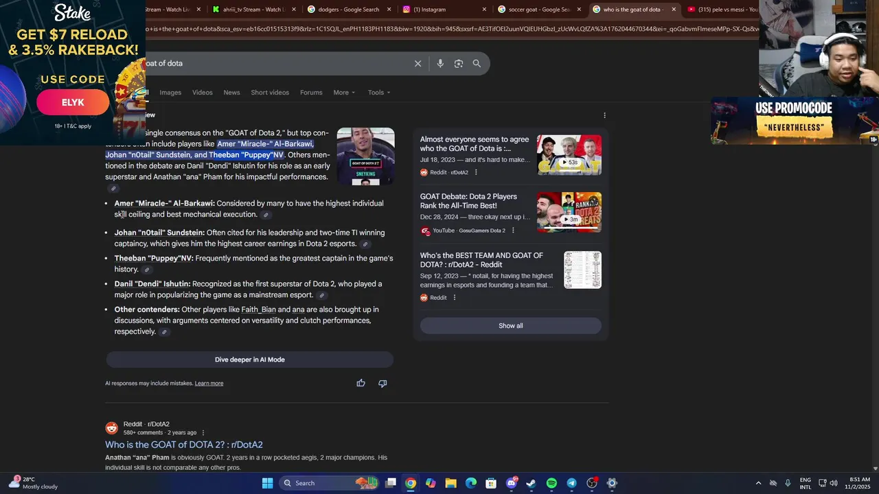Open the Learn more link about AI responses
The image size is (879, 494).
click(209, 384)
